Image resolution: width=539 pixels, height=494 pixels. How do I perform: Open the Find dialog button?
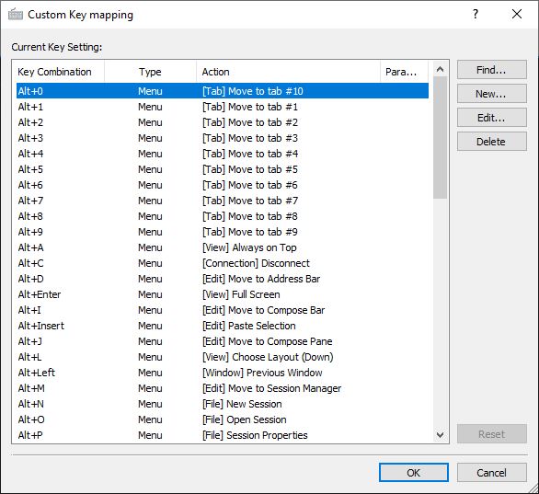(x=491, y=70)
